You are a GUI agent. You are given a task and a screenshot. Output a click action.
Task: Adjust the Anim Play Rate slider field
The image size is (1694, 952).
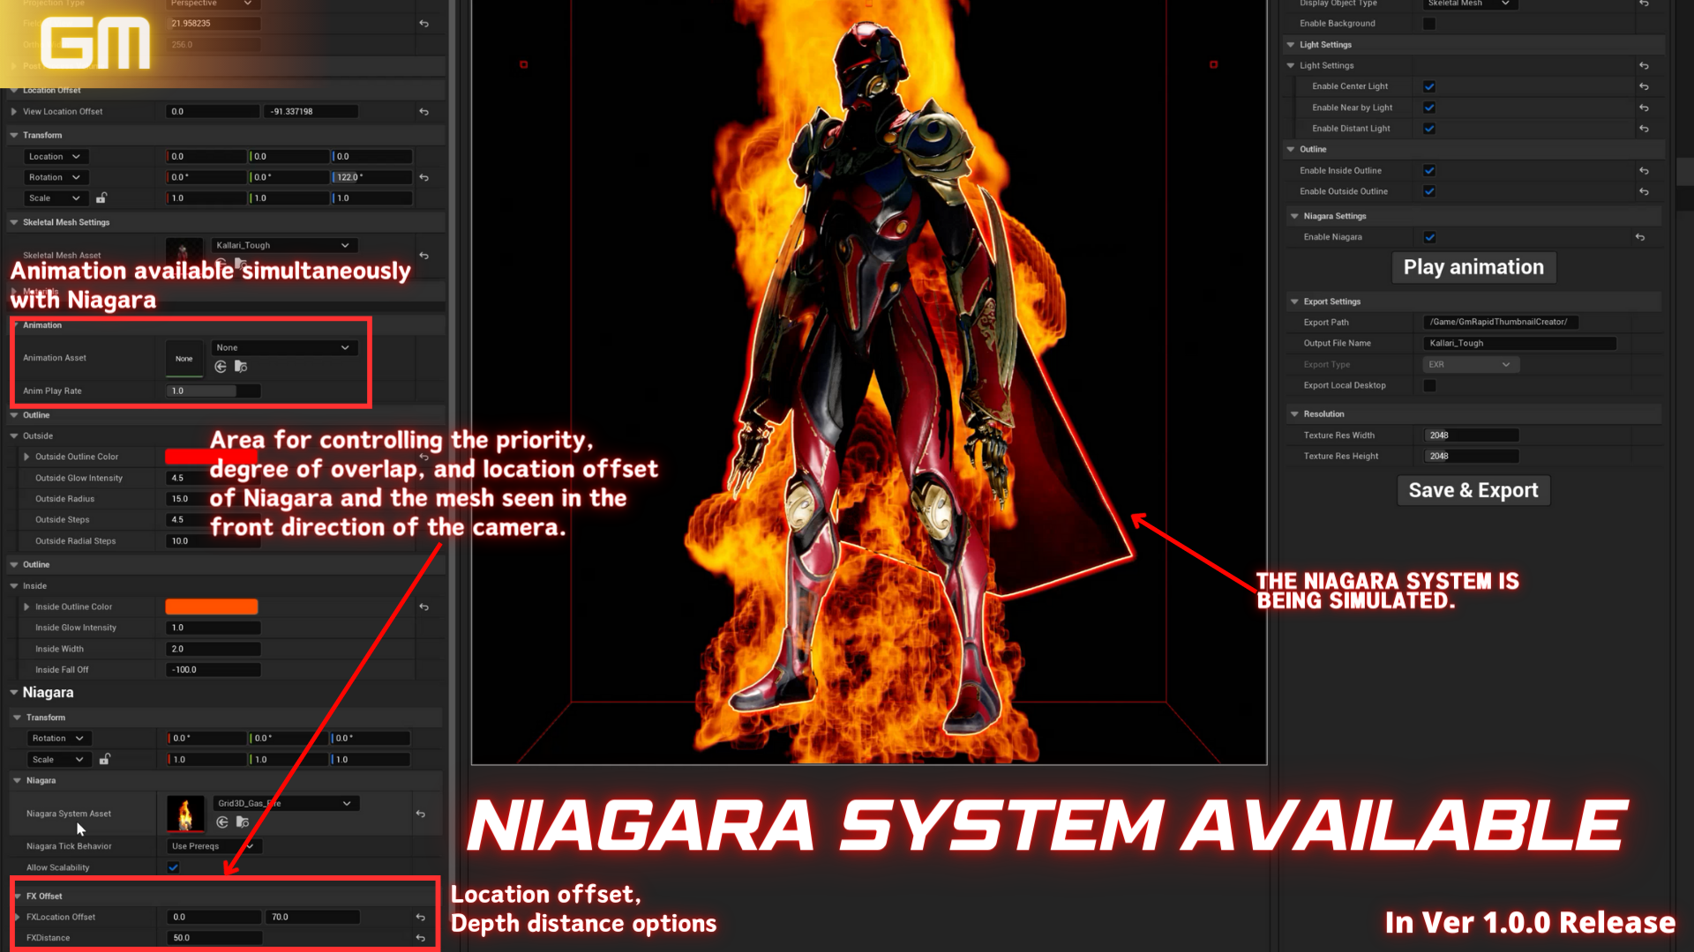[214, 390]
